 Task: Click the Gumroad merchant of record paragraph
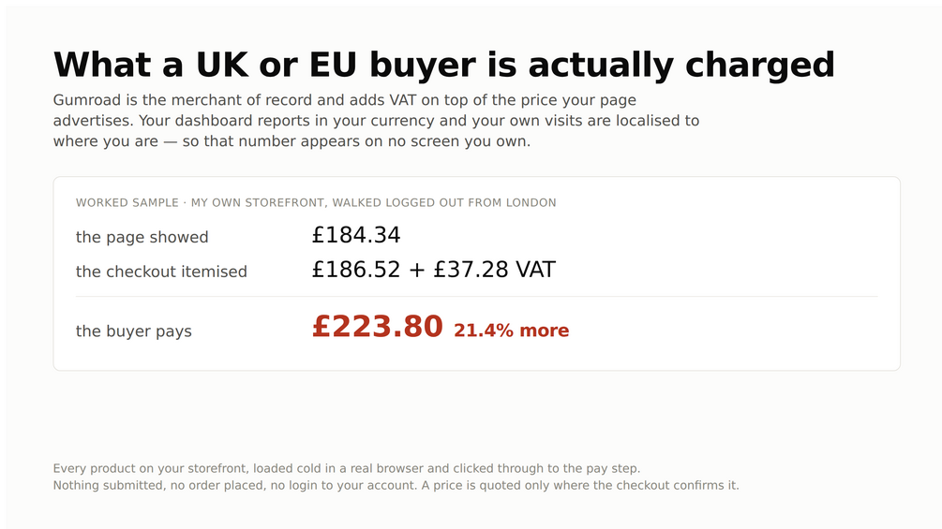376,121
